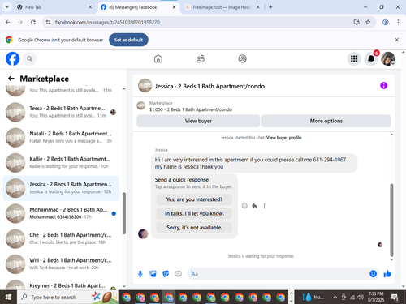Send quick reply In talks. I'll let you know.
Viewport: 406px width, 304px height.
coord(194,213)
